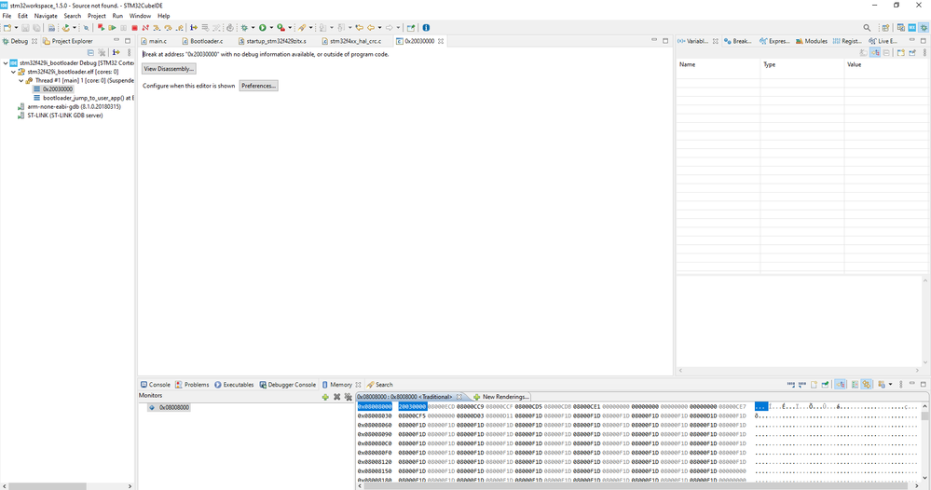
Task: Click the Preferences... button
Action: pyautogui.click(x=258, y=86)
